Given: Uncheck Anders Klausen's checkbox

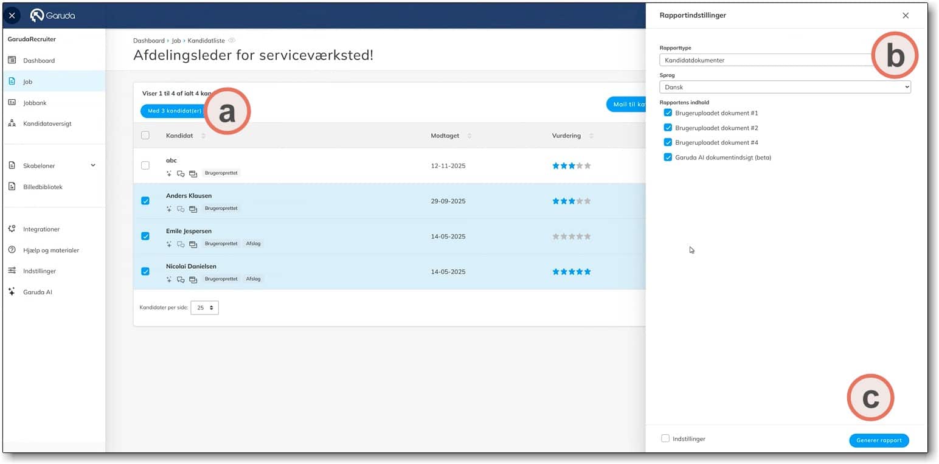Looking at the screenshot, I should [145, 201].
